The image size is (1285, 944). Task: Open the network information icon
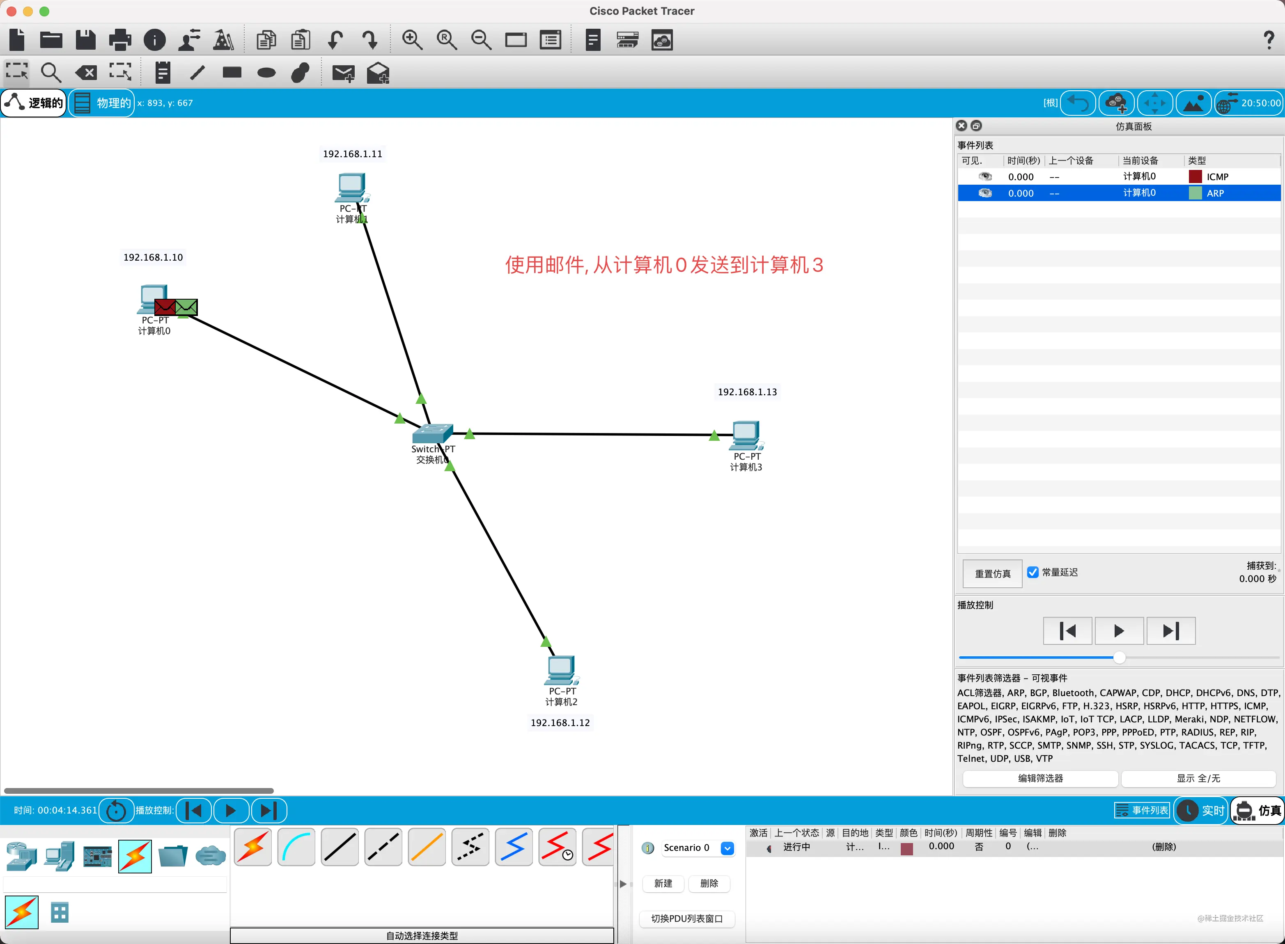click(154, 40)
